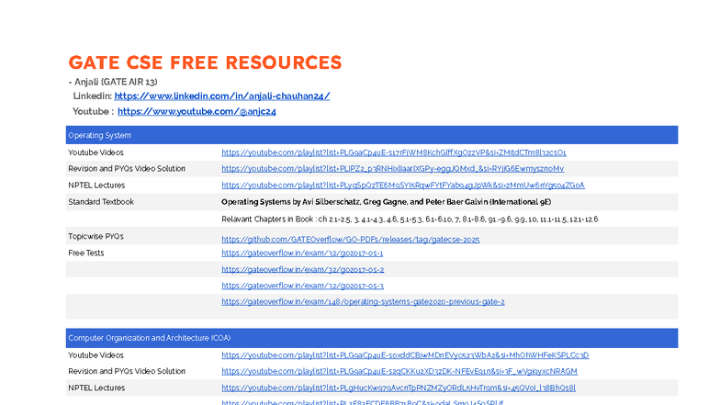Click the Topicwise PYQs row label
The image size is (720, 405).
pos(96,236)
